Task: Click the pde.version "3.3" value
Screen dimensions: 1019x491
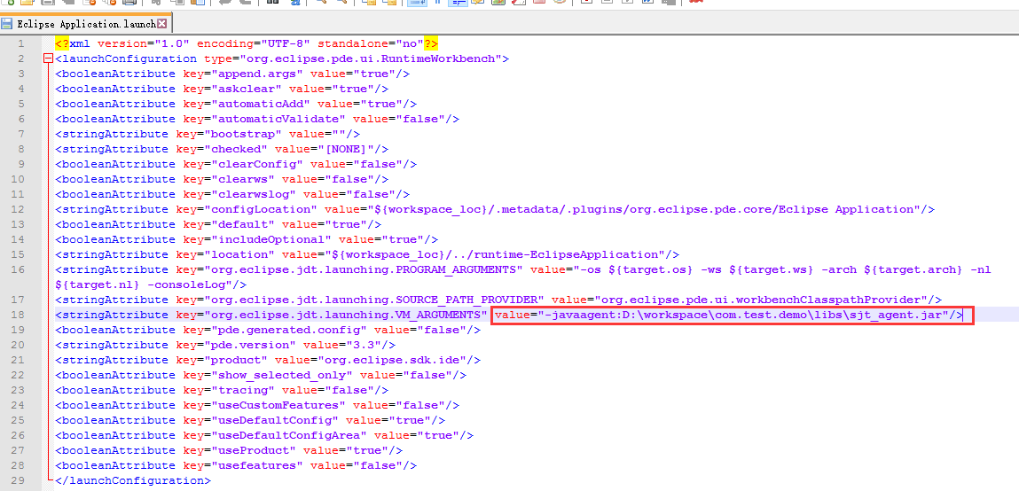Action: [x=377, y=345]
